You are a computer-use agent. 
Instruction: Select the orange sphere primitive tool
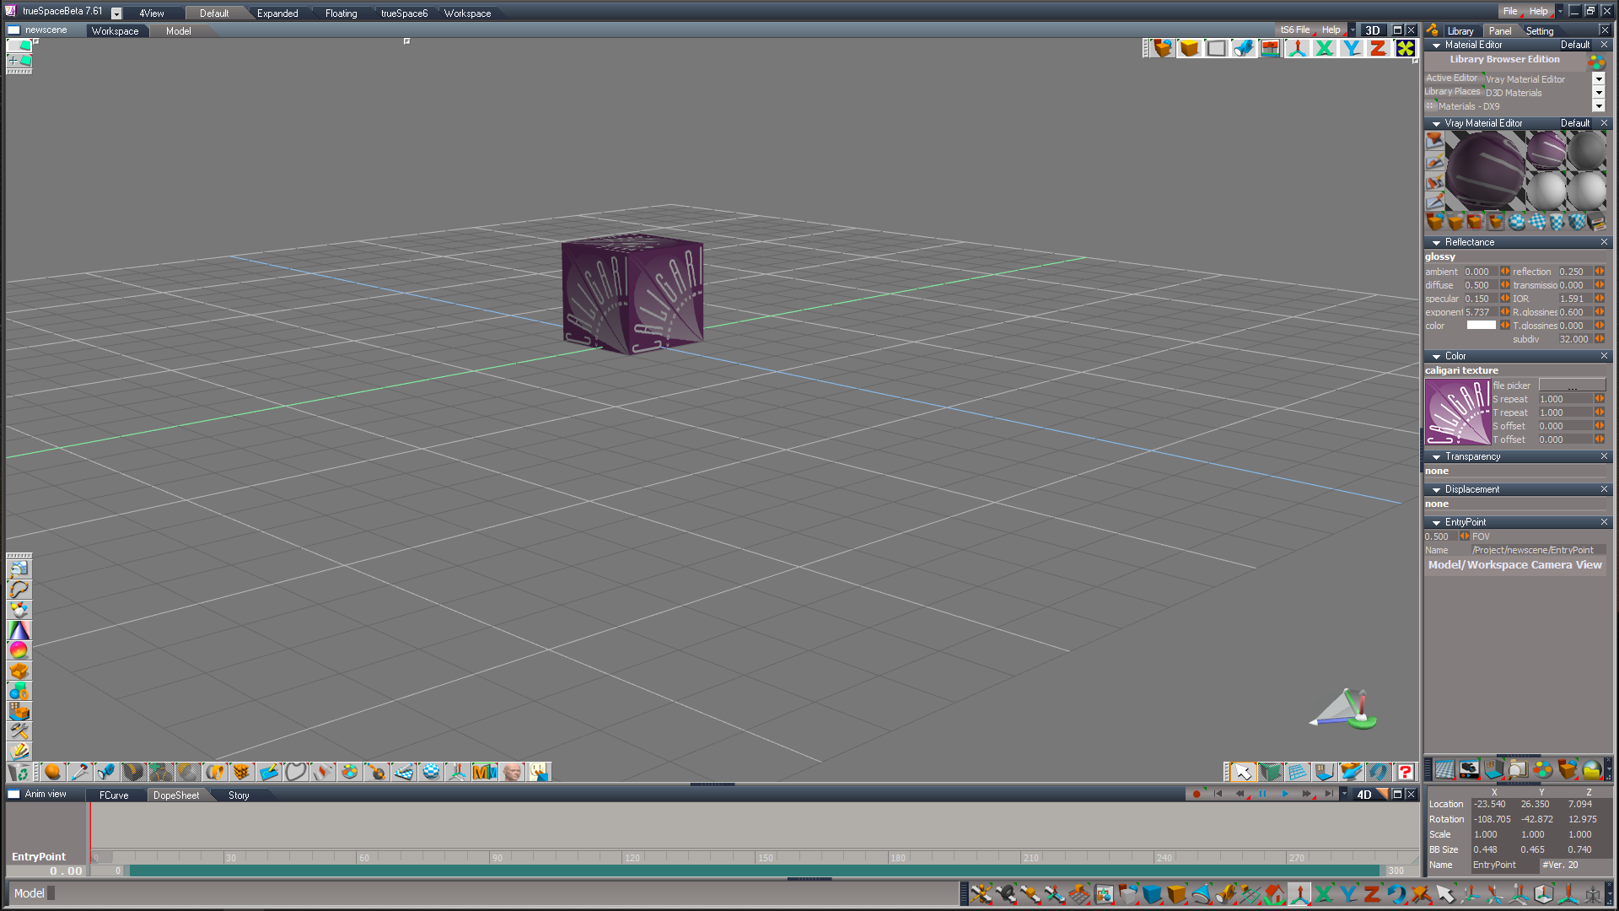point(52,772)
